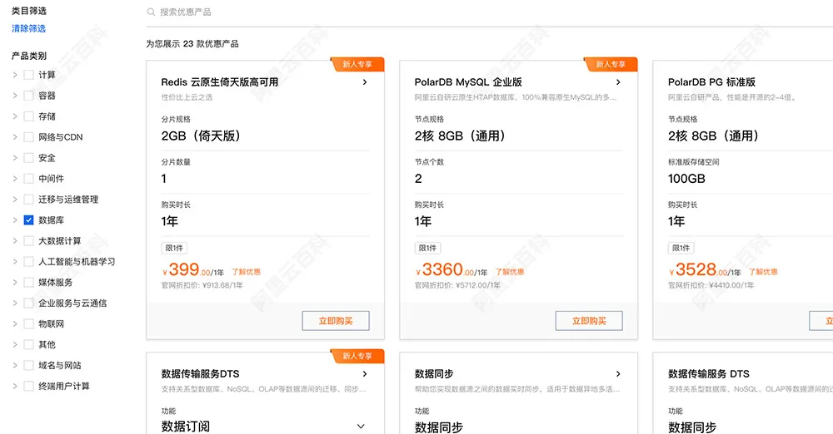The height and width of the screenshot is (434, 833).
Task: Expand the 存储 category arrow
Action: click(15, 116)
